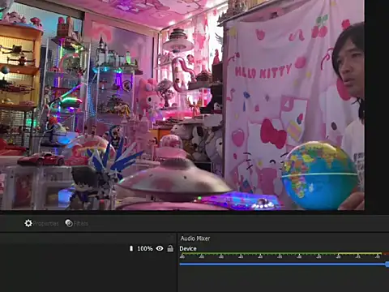The image size is (389, 292).
Task: Click the Properties button label
Action: tap(45, 224)
